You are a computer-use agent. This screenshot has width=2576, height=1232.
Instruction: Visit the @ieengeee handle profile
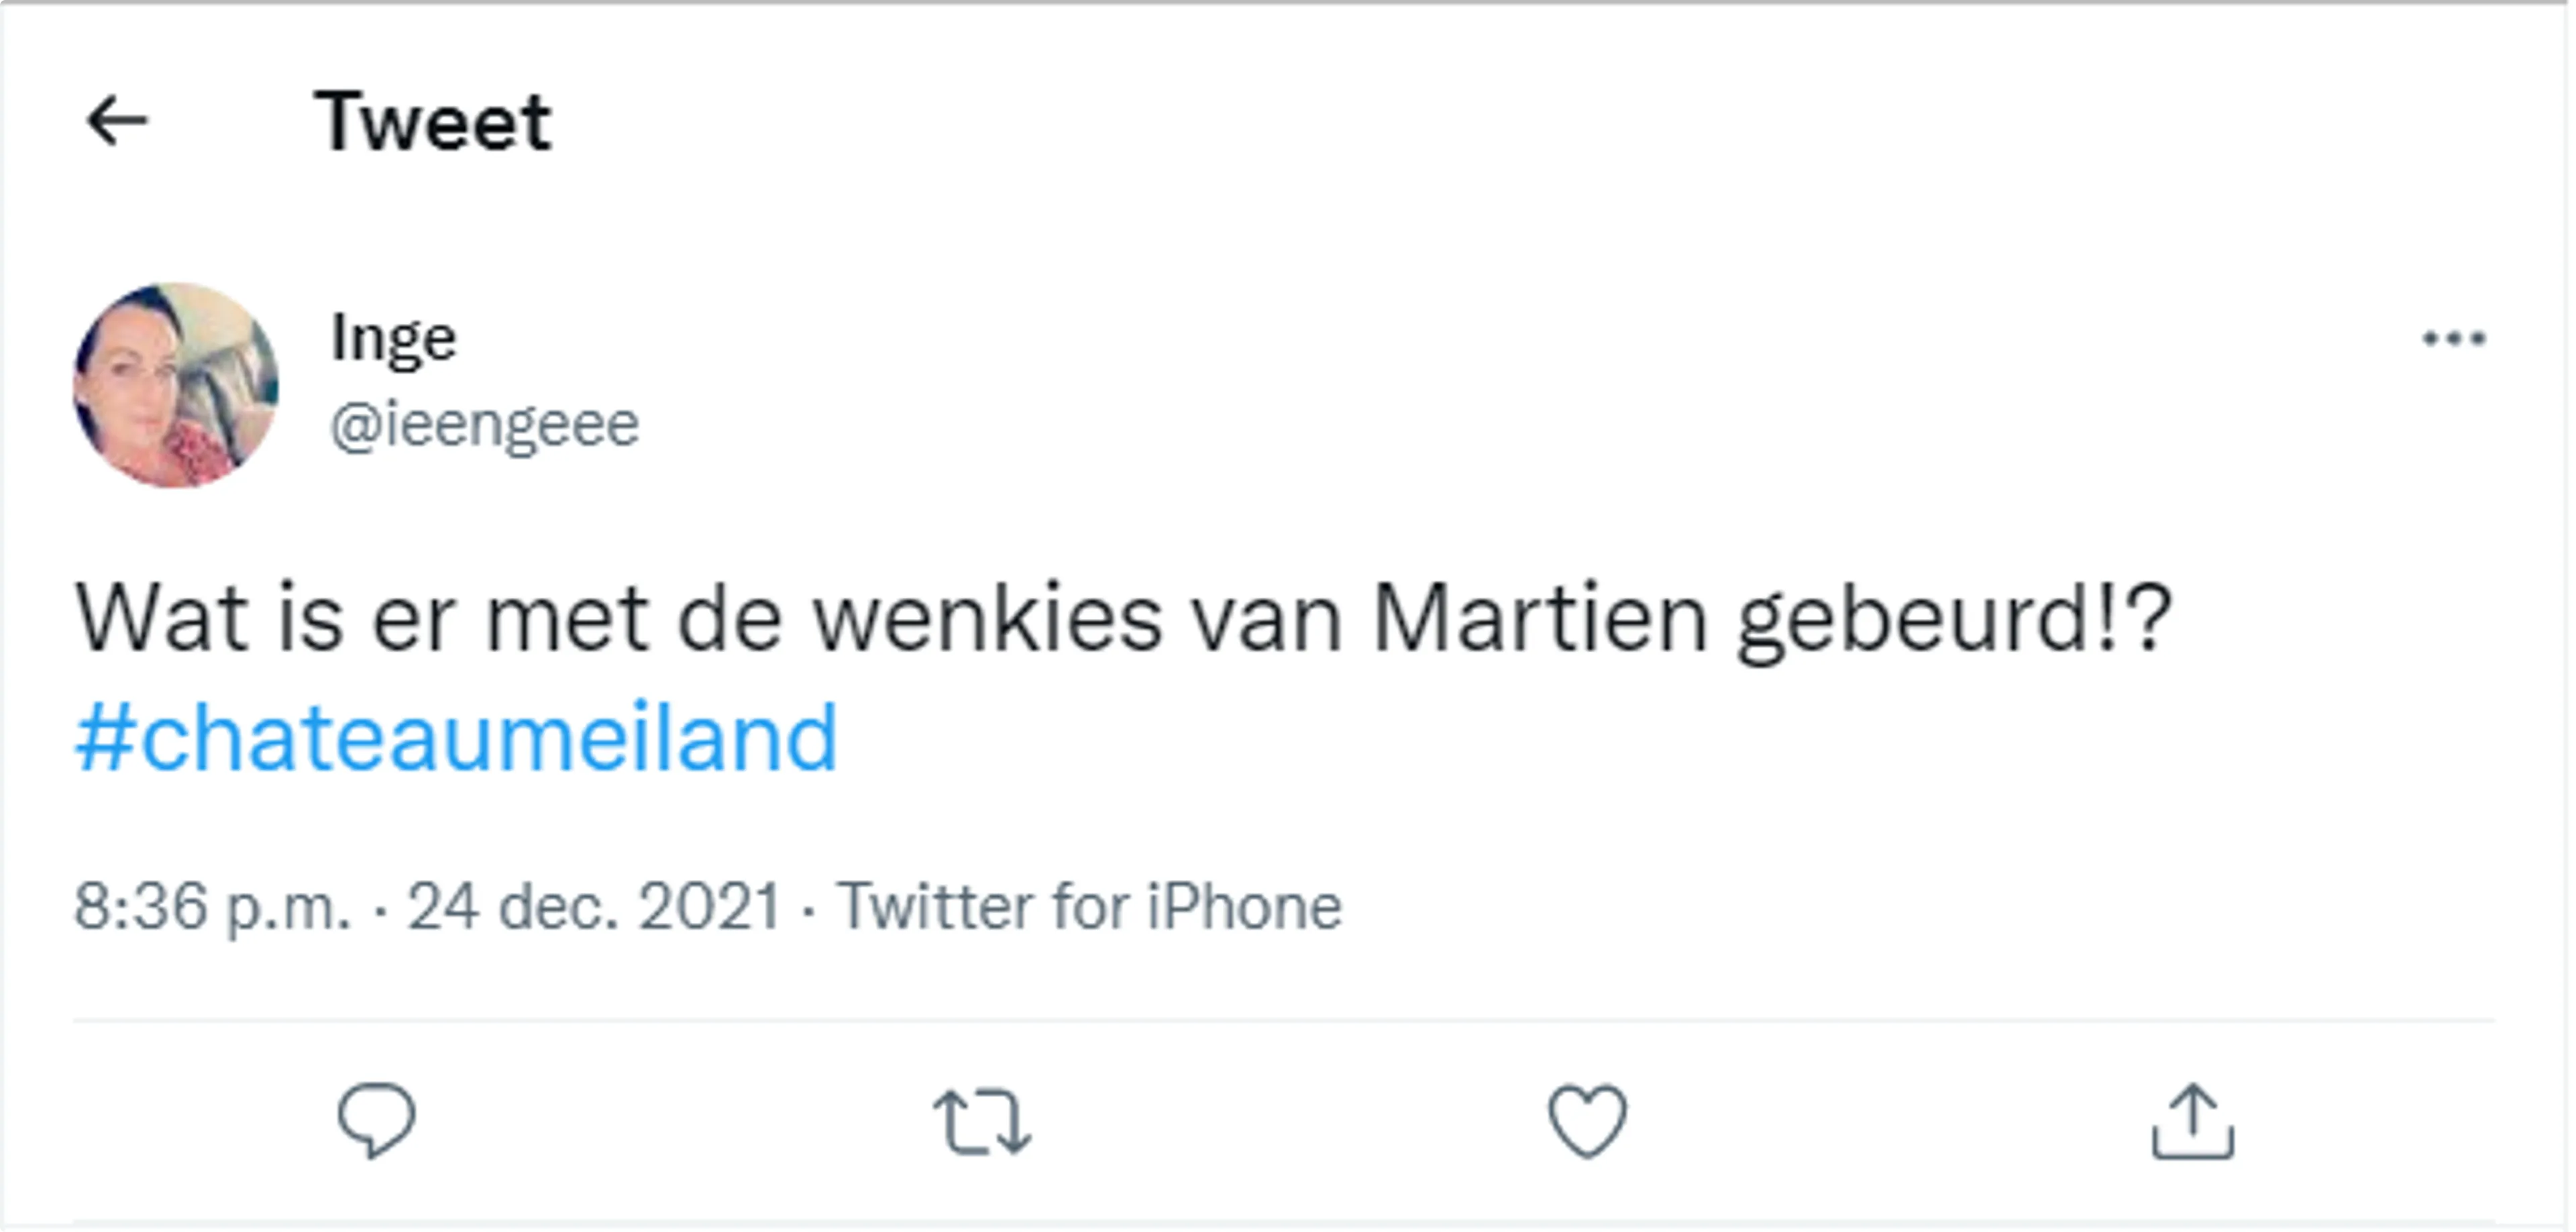click(484, 425)
